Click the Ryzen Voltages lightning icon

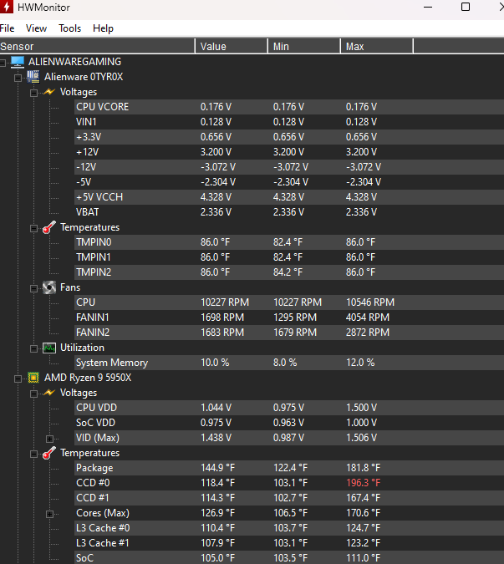49,393
